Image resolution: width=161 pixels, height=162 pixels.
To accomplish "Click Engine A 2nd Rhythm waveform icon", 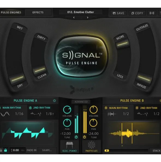I will (x=36, y=114).
